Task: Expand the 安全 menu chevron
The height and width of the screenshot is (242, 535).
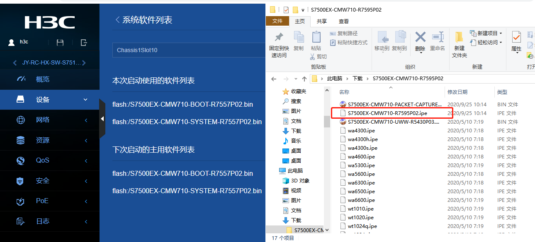Action: [x=86, y=181]
